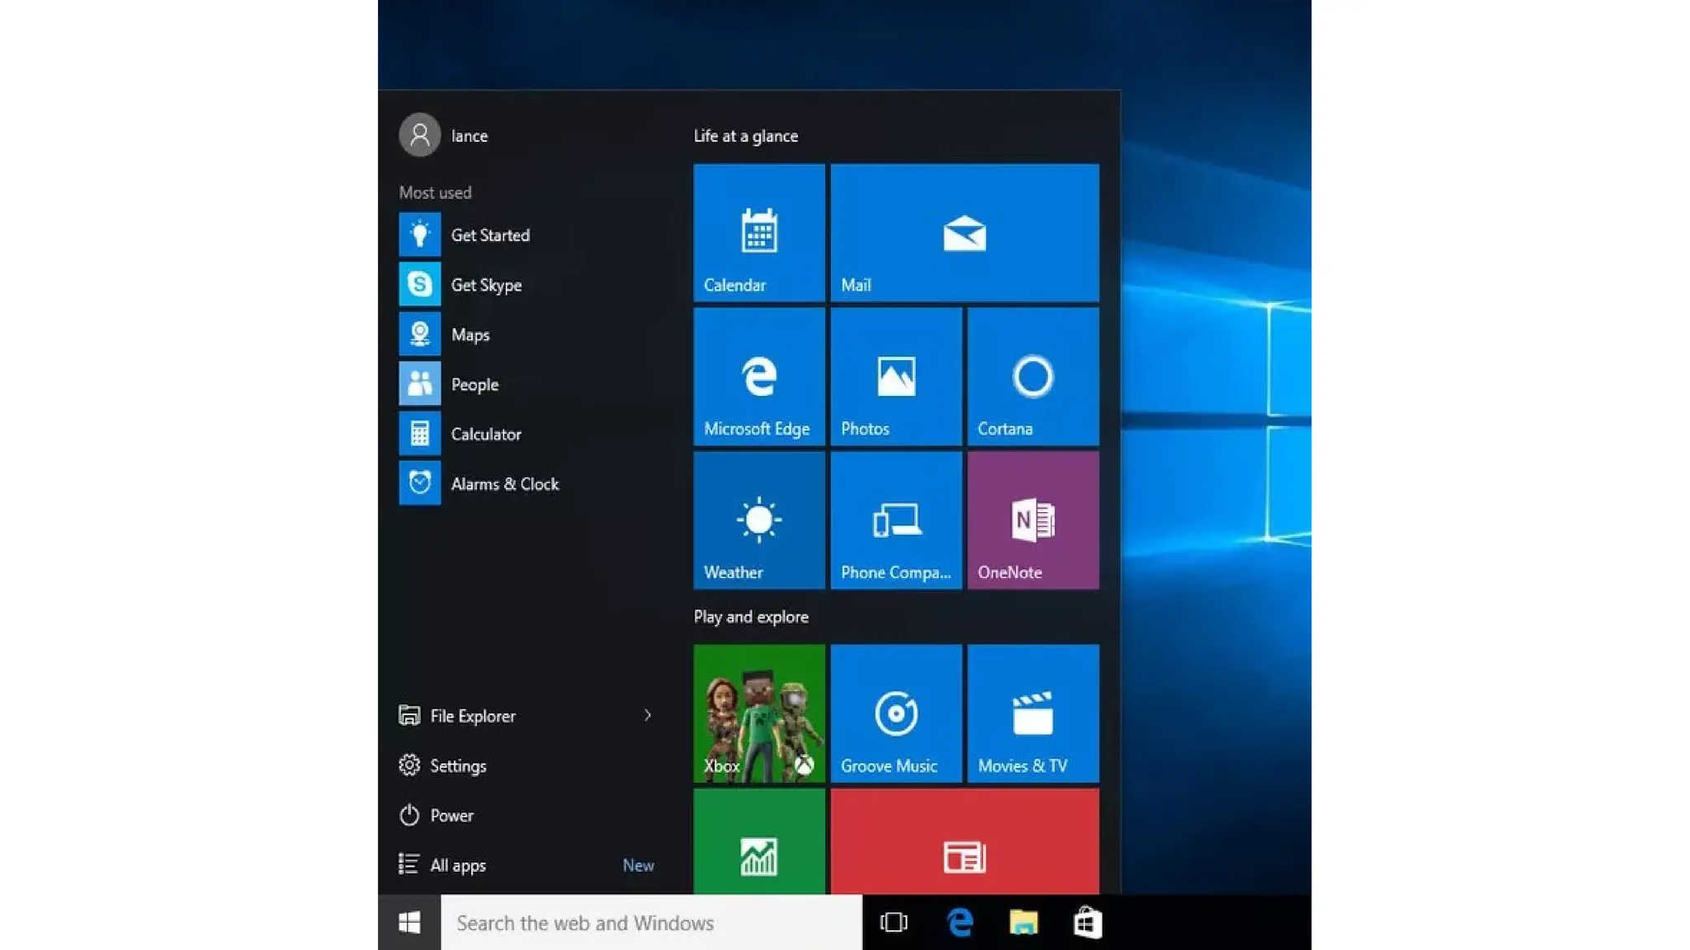Click the Maps app icon
Screen dimensions: 1690x950
point(419,334)
